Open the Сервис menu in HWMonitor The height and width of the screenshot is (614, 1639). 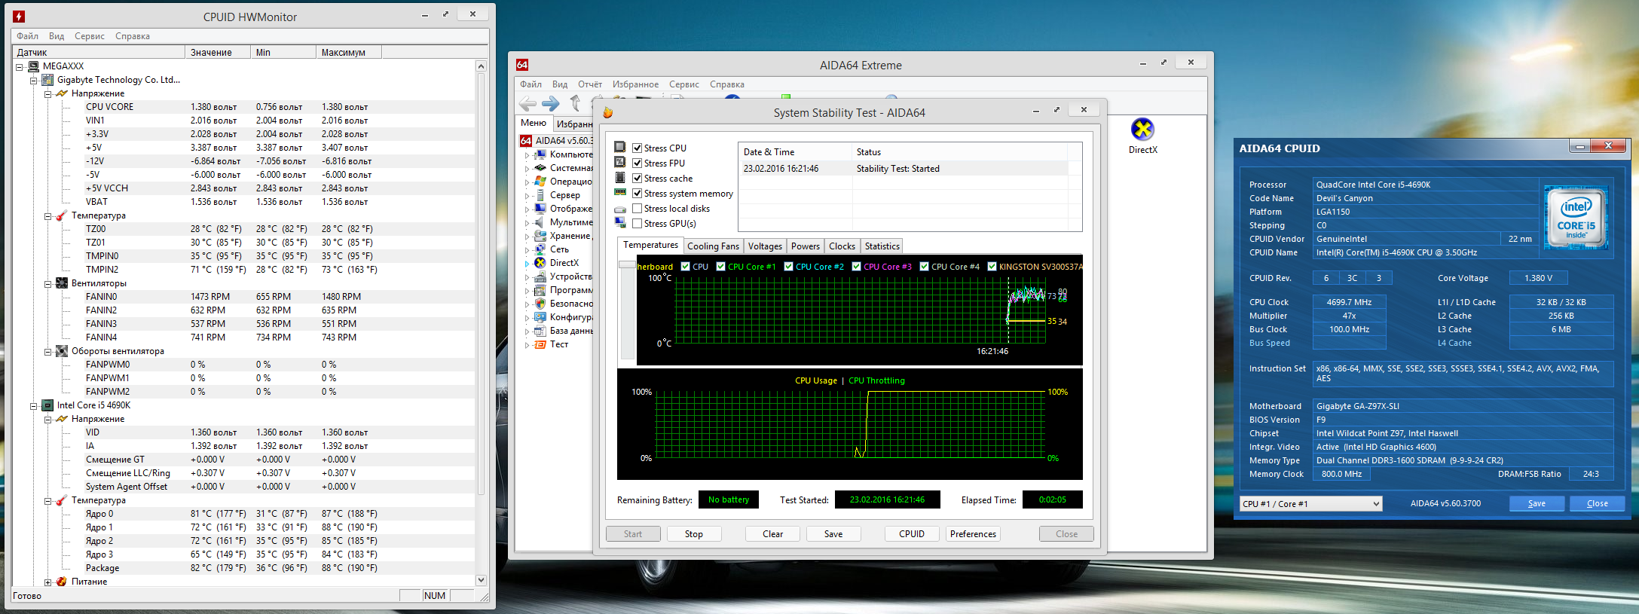coord(90,36)
